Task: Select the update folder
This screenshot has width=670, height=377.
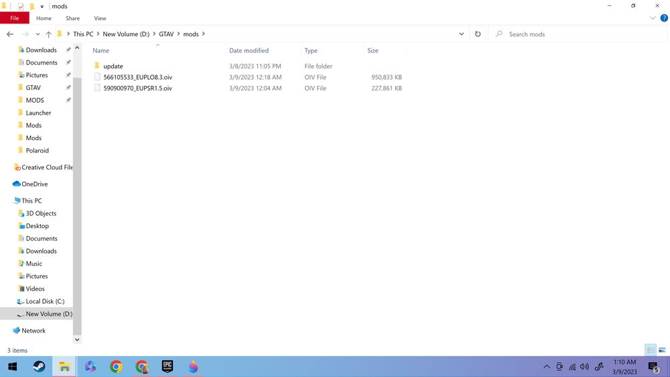Action: click(x=113, y=66)
